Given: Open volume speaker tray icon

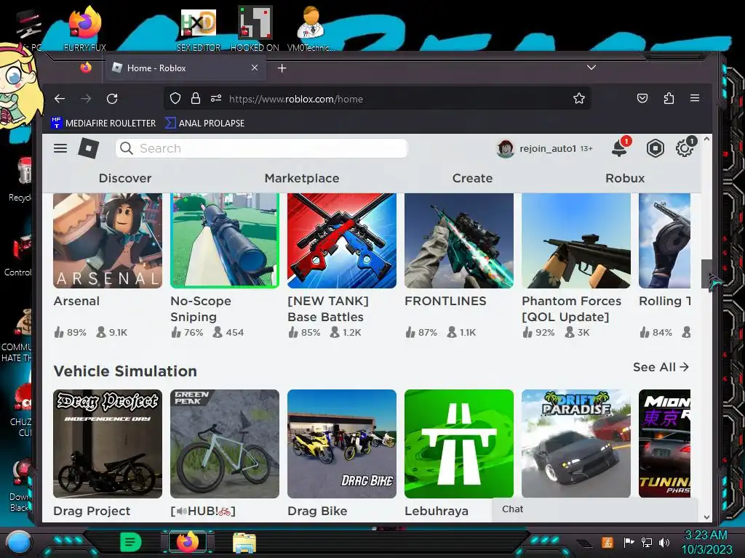Looking at the screenshot, I should pos(664,542).
